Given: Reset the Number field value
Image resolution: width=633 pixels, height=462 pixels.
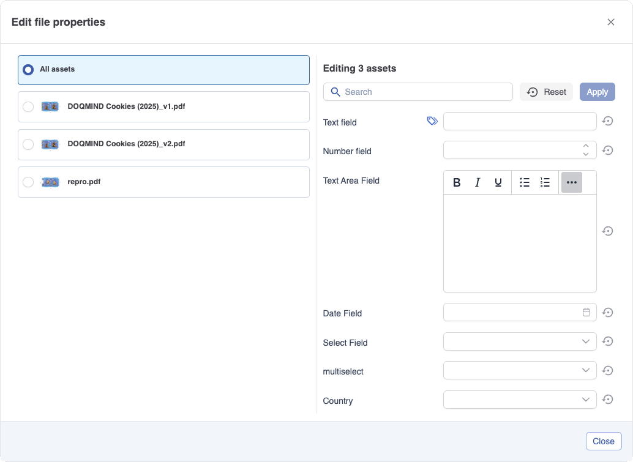Looking at the screenshot, I should coord(607,150).
